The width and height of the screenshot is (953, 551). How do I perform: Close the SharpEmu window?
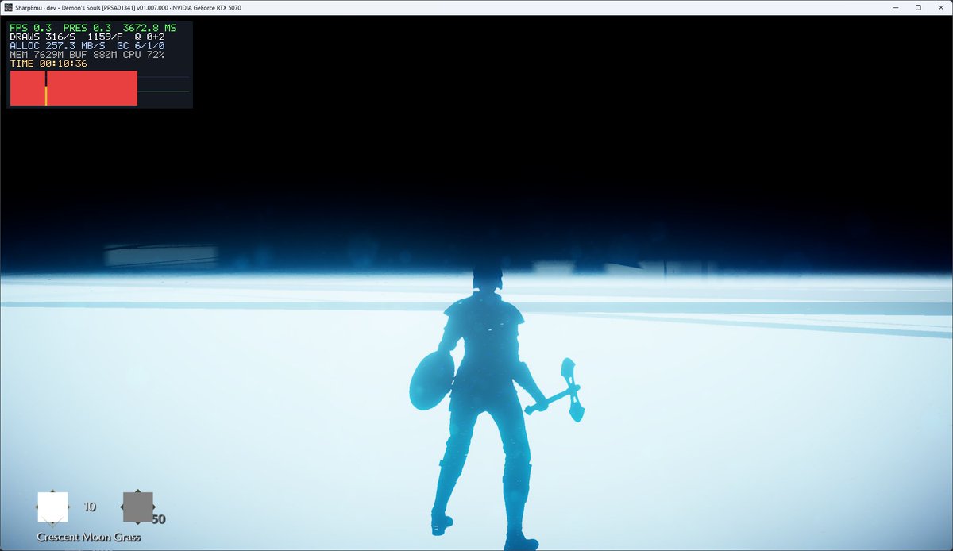point(940,7)
